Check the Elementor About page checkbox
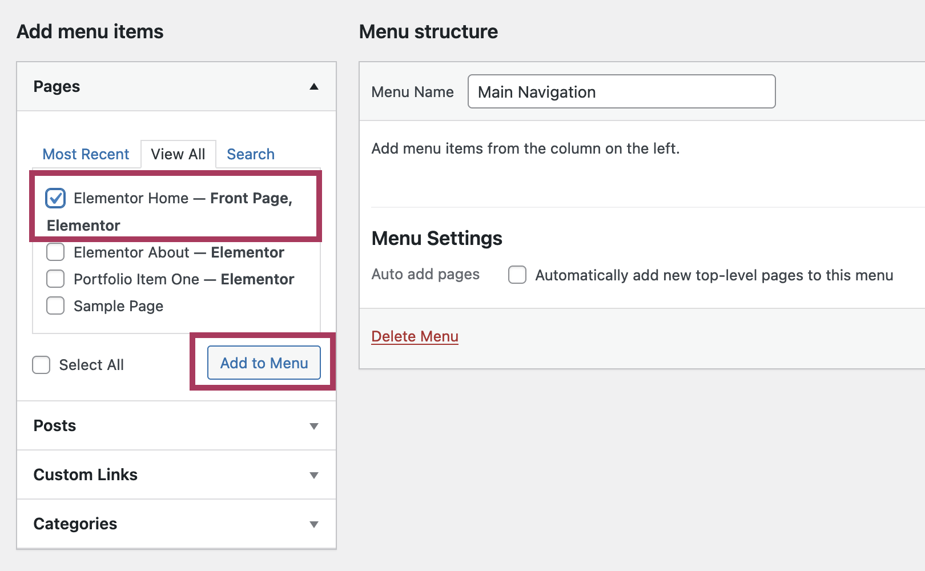This screenshot has width=925, height=571. point(55,252)
